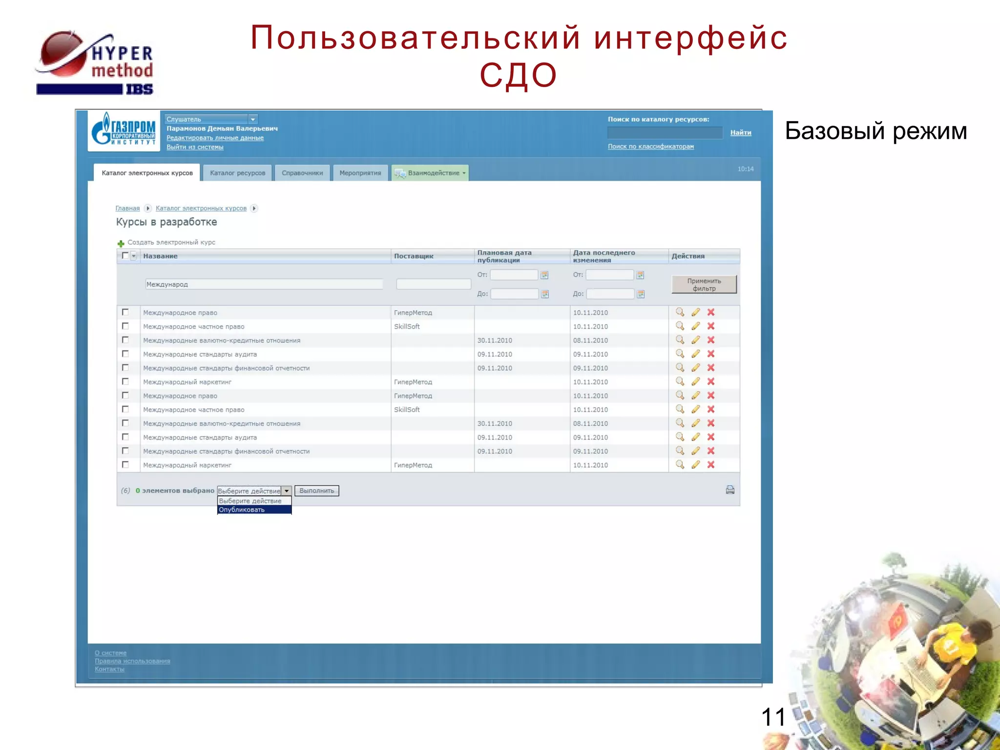
Task: Toggle the select-all checkbox in table header
Action: point(125,255)
